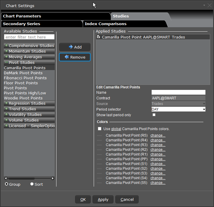Change color for Camarilla Pivot Point (S5)
The height and width of the screenshot is (207, 214).
pos(158,183)
